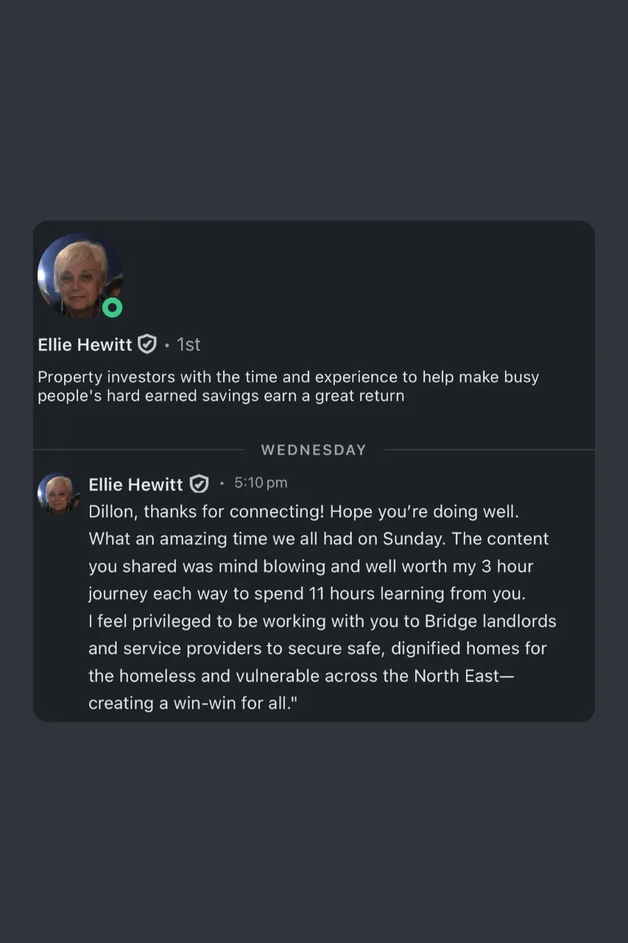Click verified shield icon next to message sender
628x943 pixels.
(x=199, y=484)
